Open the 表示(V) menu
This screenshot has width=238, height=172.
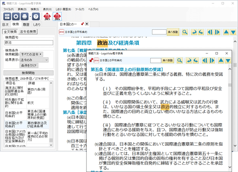click(47, 9)
